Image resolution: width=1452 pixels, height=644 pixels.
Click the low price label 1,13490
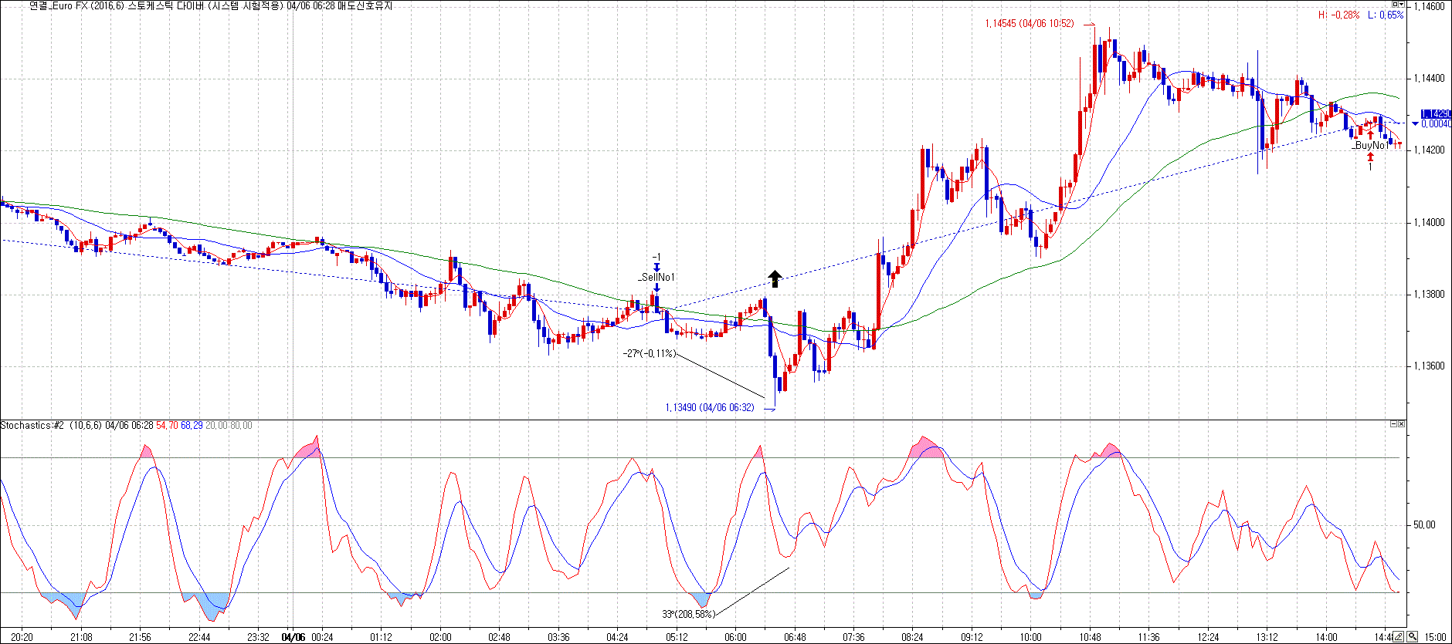tap(709, 408)
